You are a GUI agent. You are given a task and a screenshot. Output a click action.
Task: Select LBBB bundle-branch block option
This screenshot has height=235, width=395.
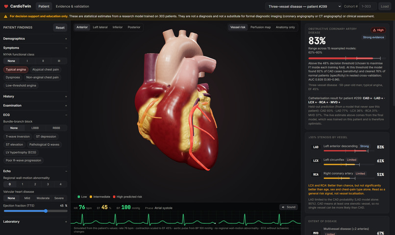click(35, 128)
